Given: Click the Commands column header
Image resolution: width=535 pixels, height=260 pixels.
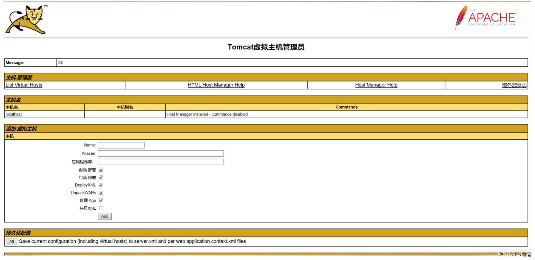Looking at the screenshot, I should 347,107.
